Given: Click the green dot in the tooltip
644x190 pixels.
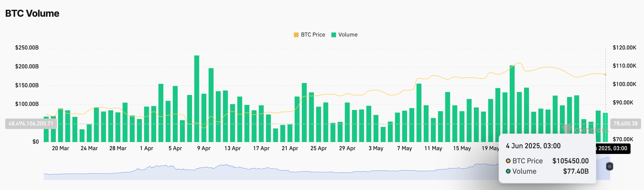Looking at the screenshot, I should (x=508, y=172).
